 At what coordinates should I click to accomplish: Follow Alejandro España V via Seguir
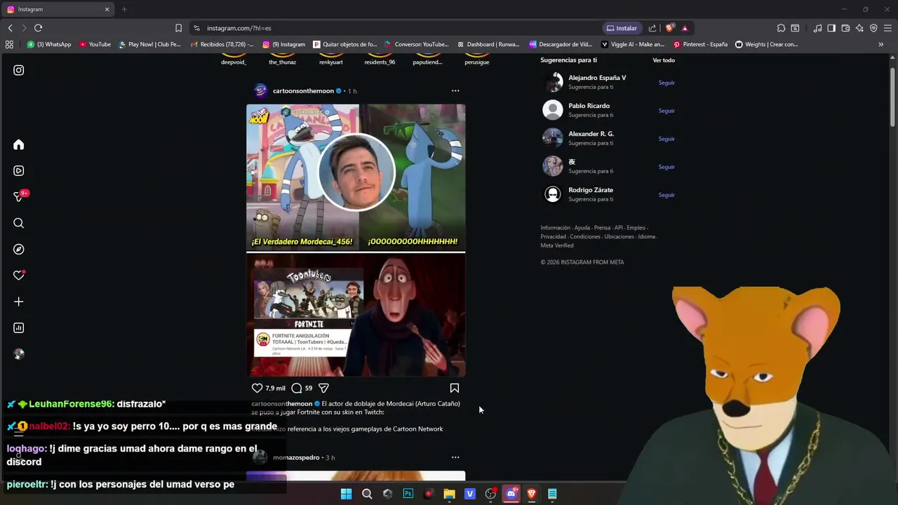point(666,83)
